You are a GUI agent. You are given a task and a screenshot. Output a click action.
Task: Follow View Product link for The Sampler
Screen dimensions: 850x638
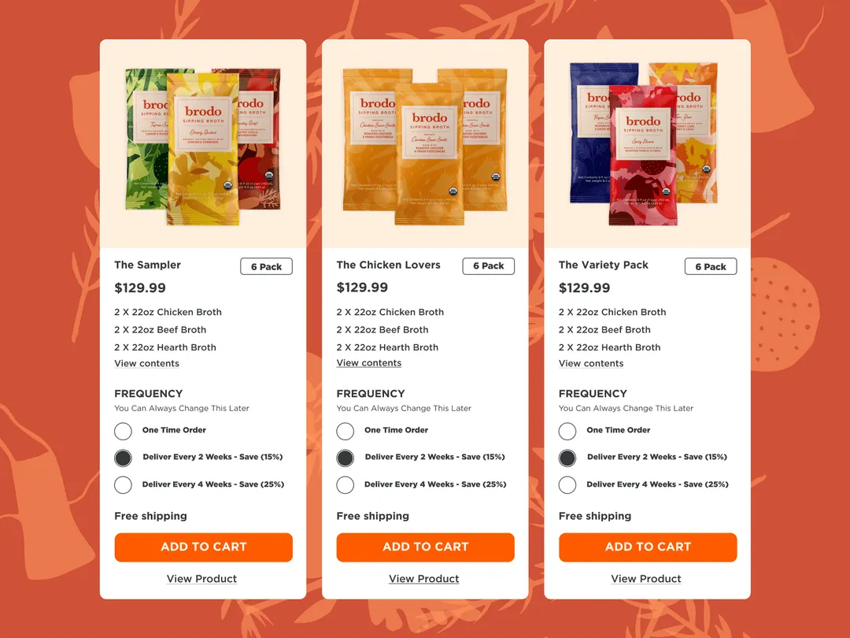click(x=201, y=579)
